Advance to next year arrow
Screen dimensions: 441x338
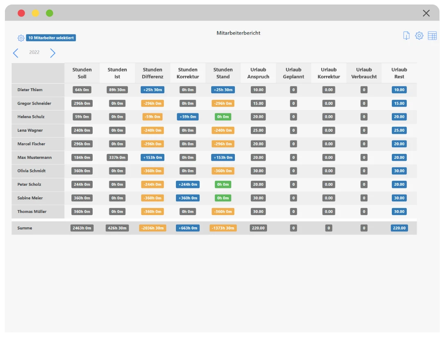tap(52, 53)
